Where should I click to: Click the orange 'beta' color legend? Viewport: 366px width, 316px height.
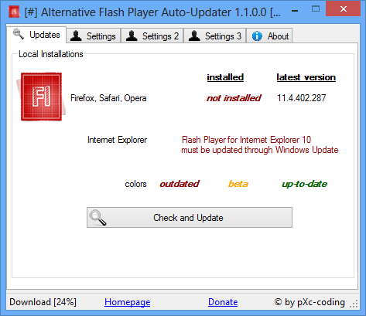pyautogui.click(x=238, y=184)
